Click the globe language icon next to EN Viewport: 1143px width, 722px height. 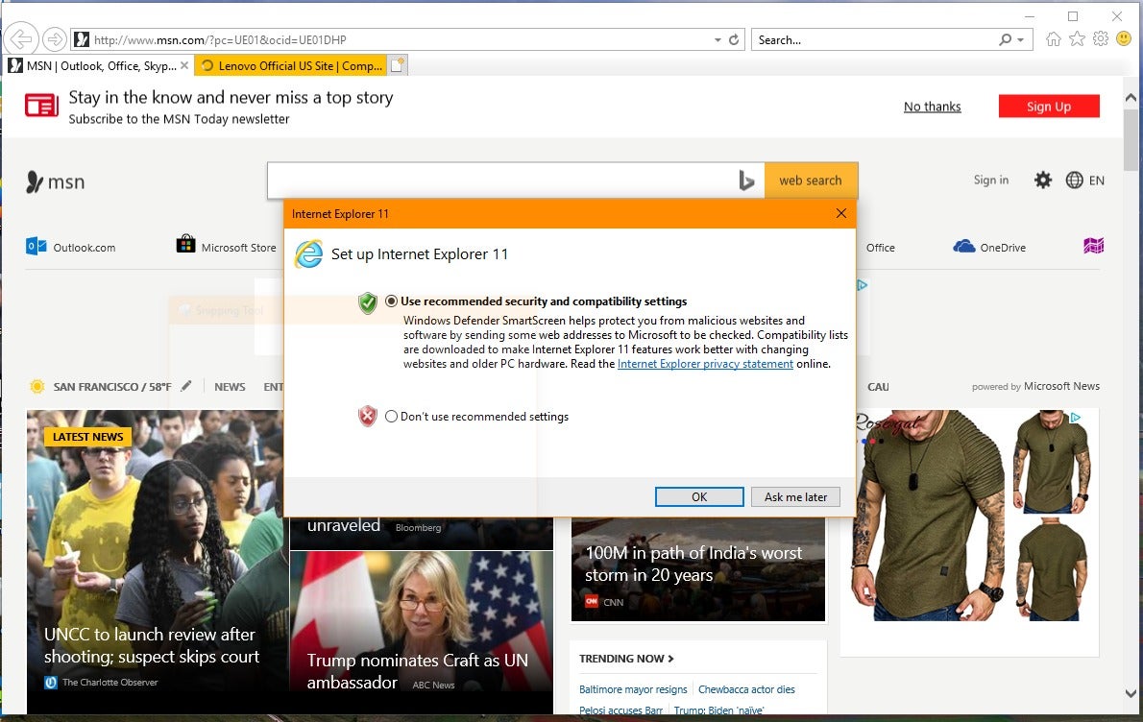pyautogui.click(x=1074, y=180)
